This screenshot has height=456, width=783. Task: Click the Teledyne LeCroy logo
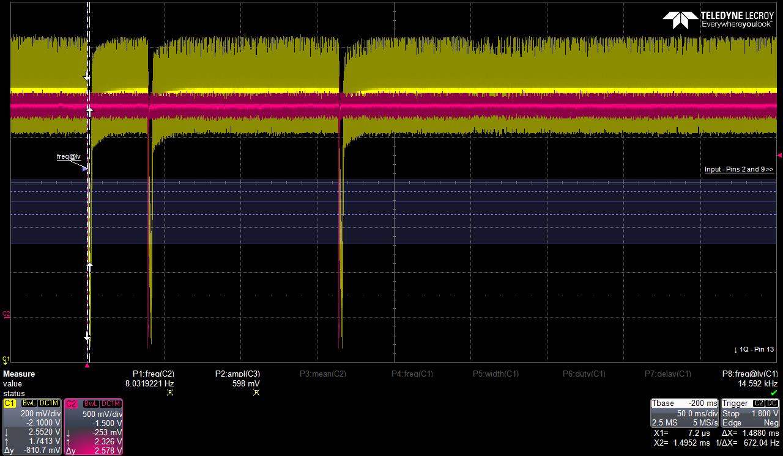[718, 20]
